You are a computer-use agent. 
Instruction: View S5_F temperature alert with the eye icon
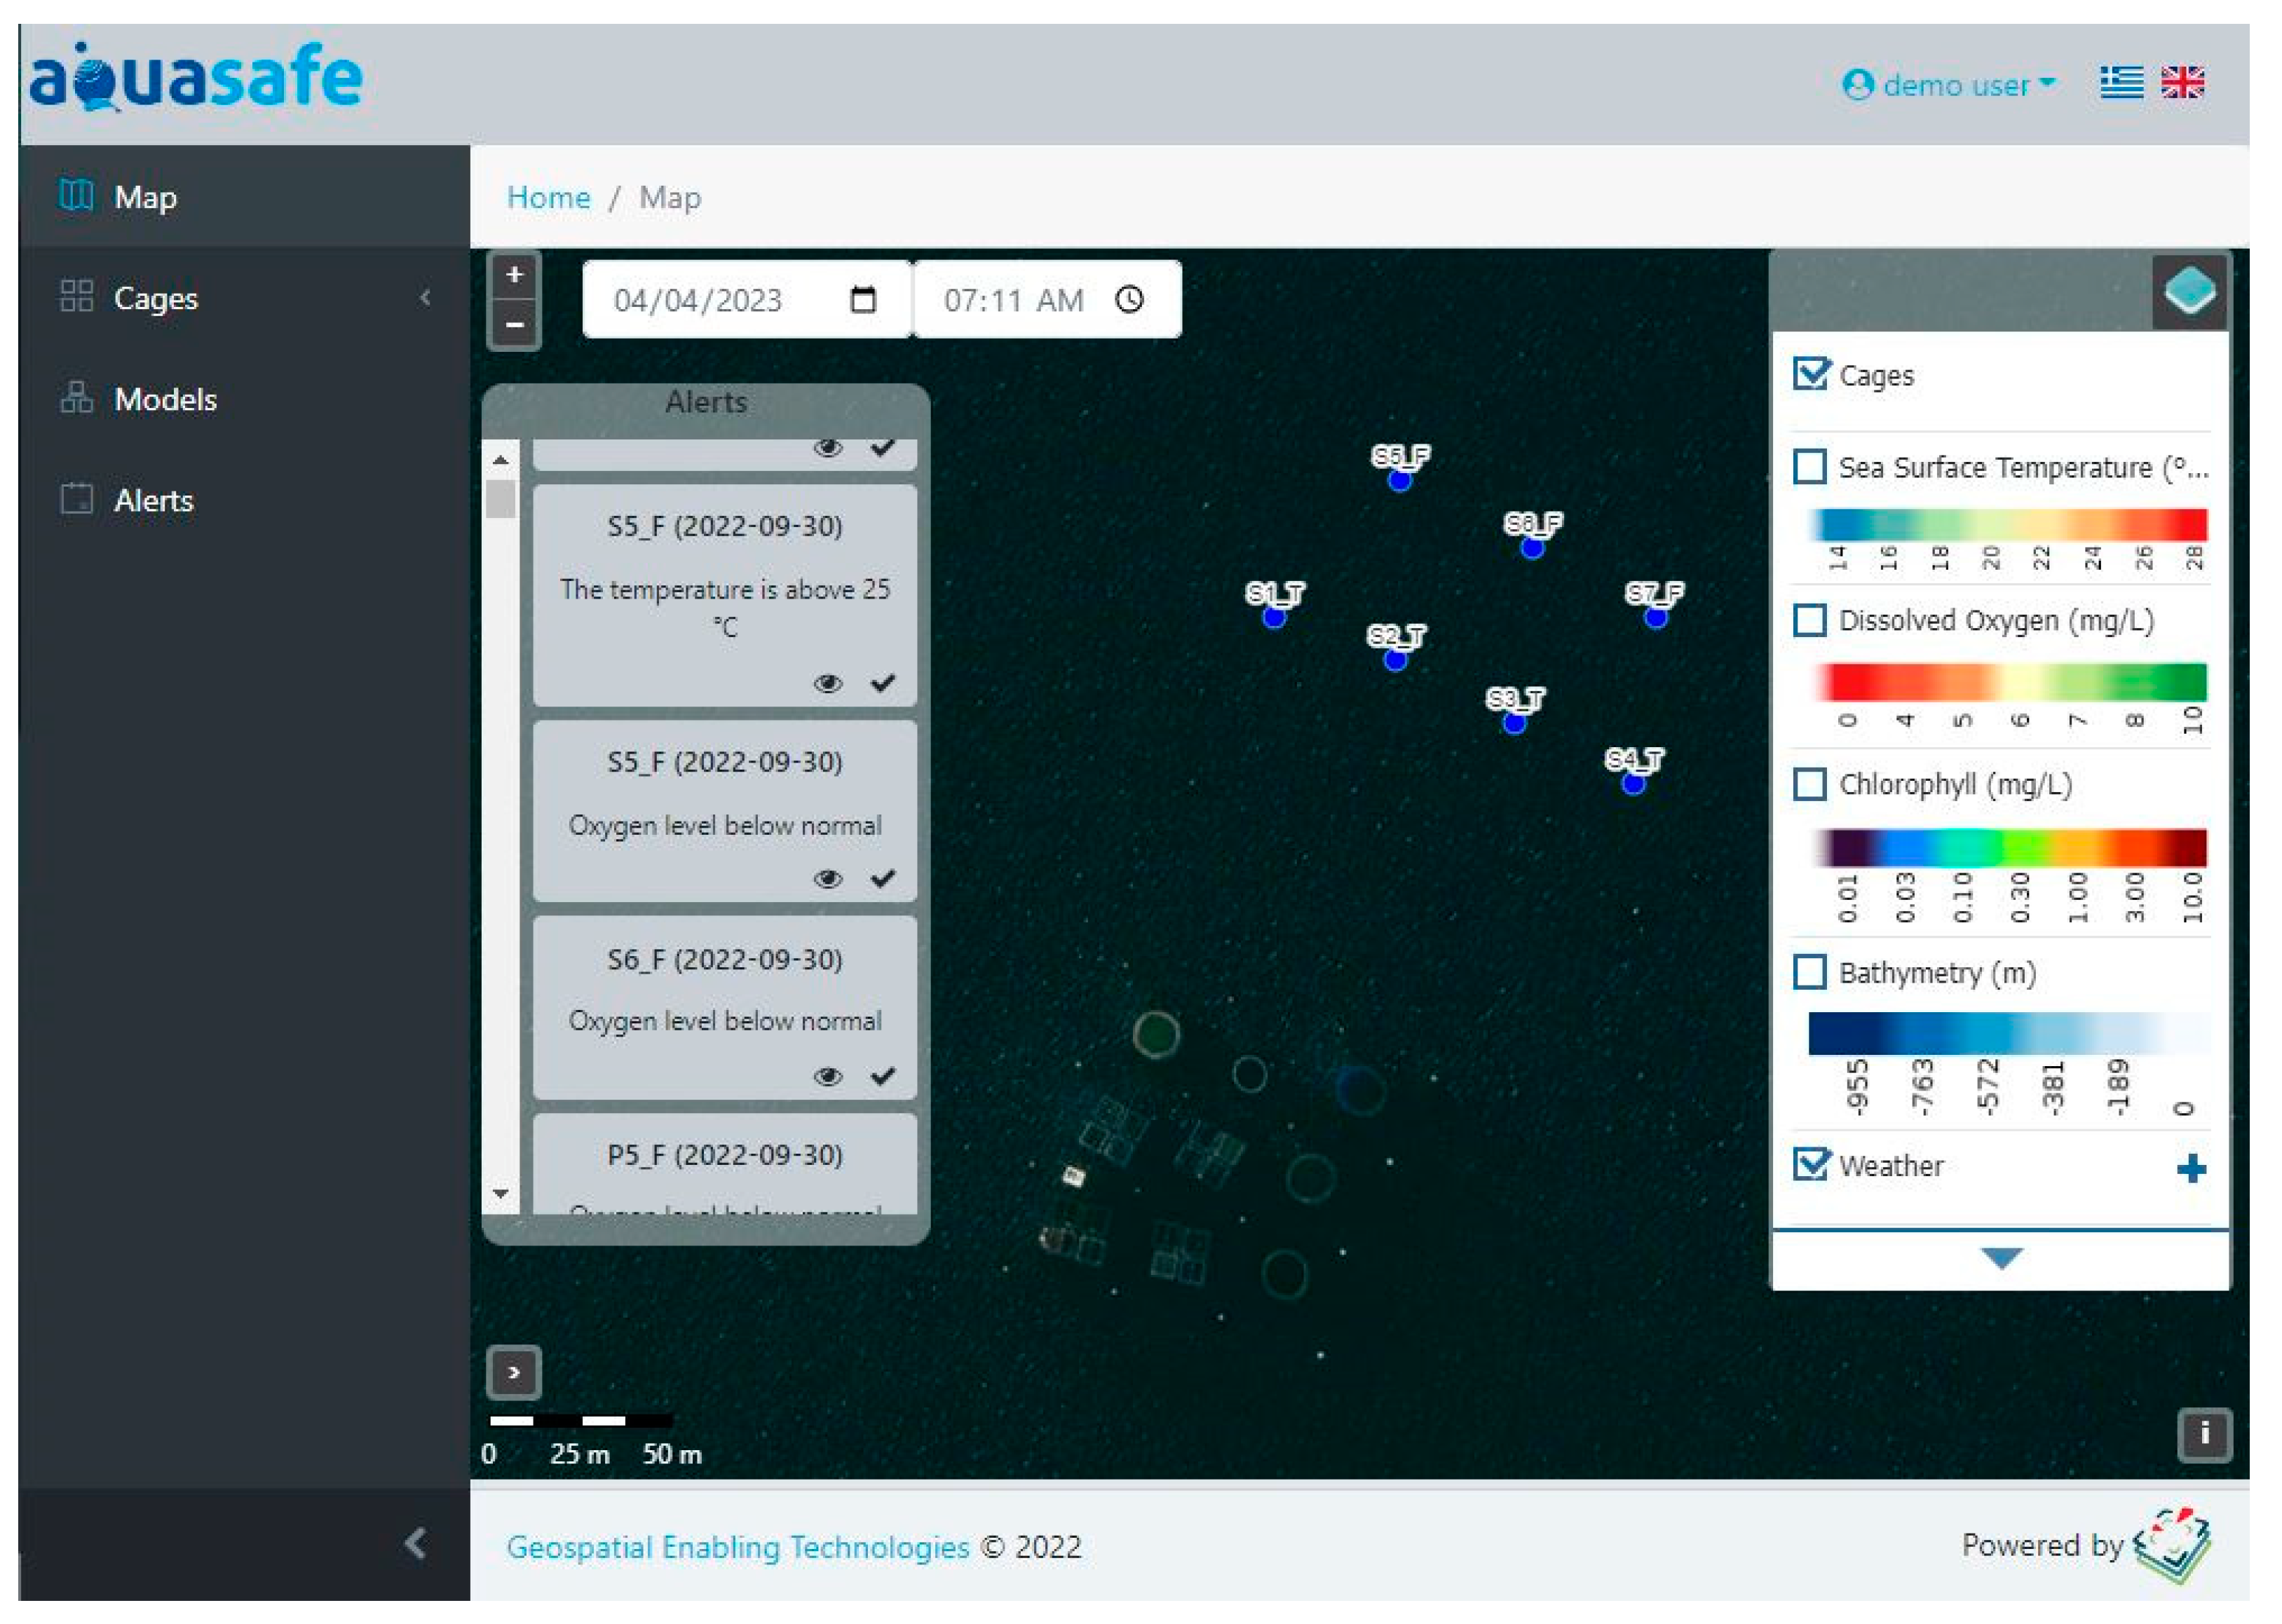(827, 684)
